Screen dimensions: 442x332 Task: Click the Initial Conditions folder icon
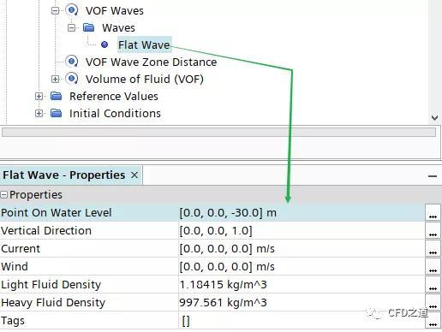pos(57,113)
